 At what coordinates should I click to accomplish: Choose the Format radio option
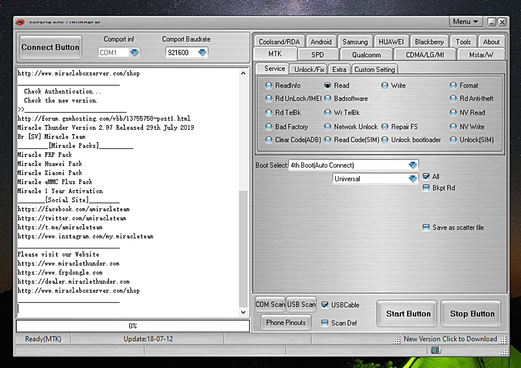click(453, 86)
